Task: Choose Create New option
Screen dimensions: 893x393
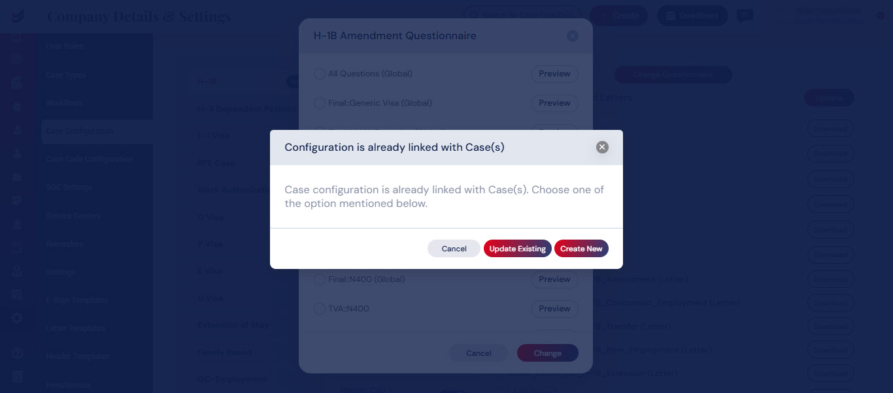Action: coord(581,249)
